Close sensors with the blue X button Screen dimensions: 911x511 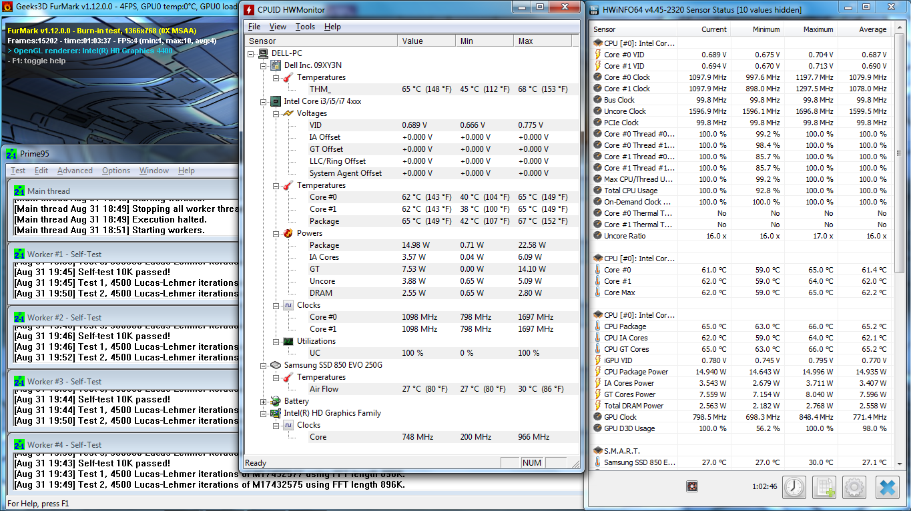887,488
